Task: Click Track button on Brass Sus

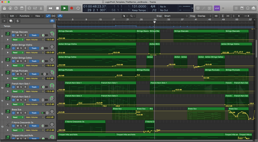Action: [34, 113]
